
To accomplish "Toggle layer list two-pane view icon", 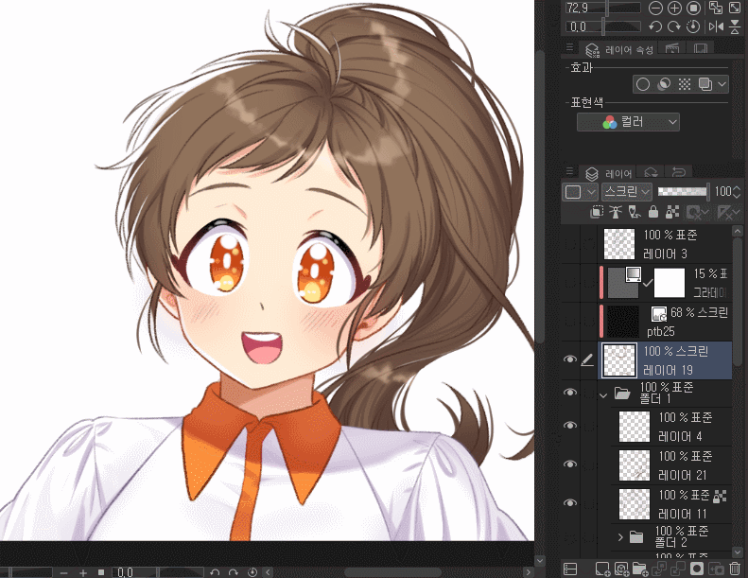I will [x=570, y=569].
